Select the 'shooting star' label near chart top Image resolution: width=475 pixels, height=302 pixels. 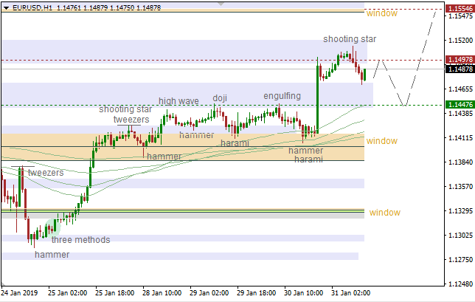pos(350,38)
